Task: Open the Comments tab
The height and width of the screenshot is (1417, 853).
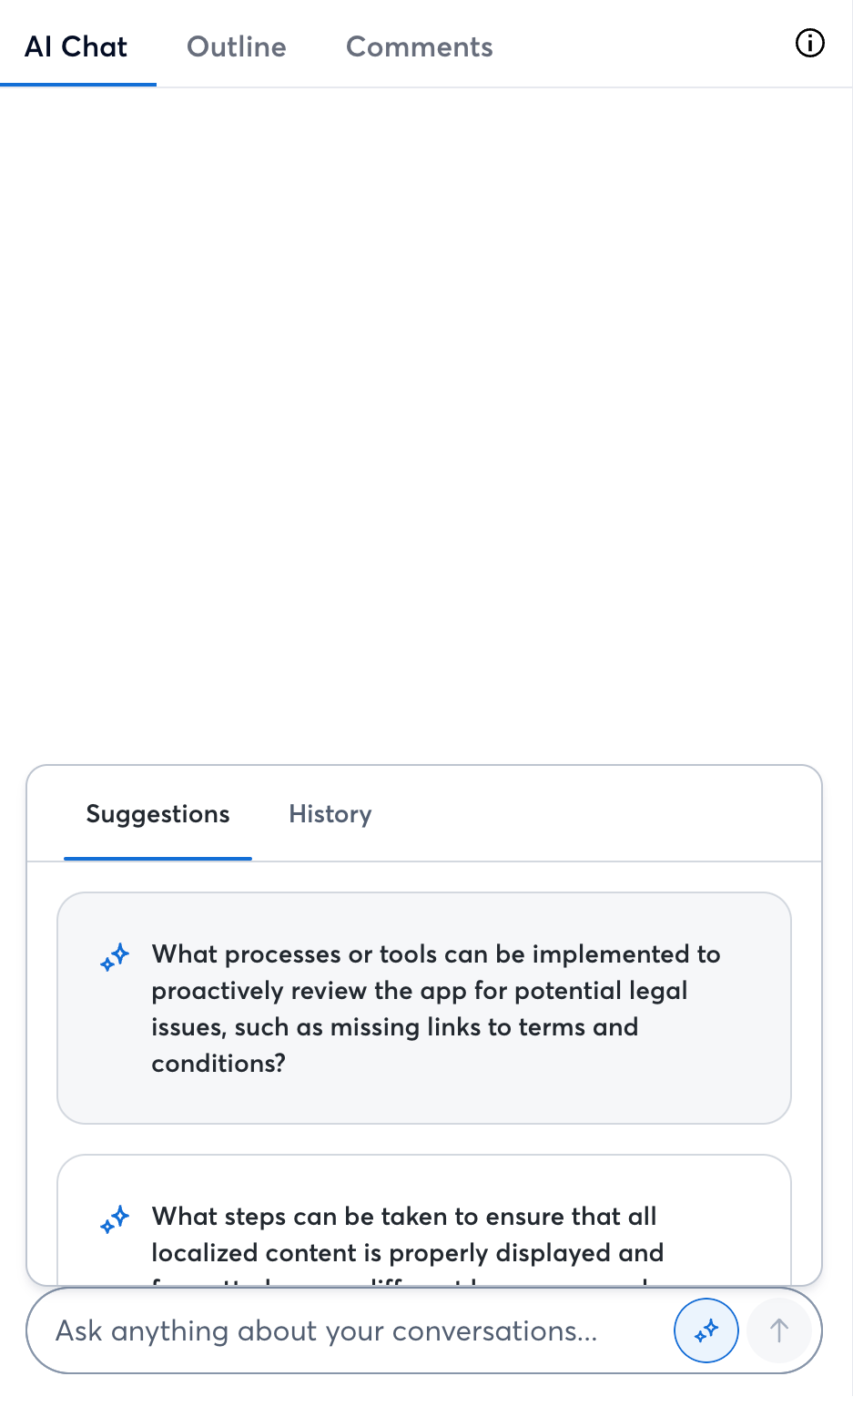Action: 419,46
